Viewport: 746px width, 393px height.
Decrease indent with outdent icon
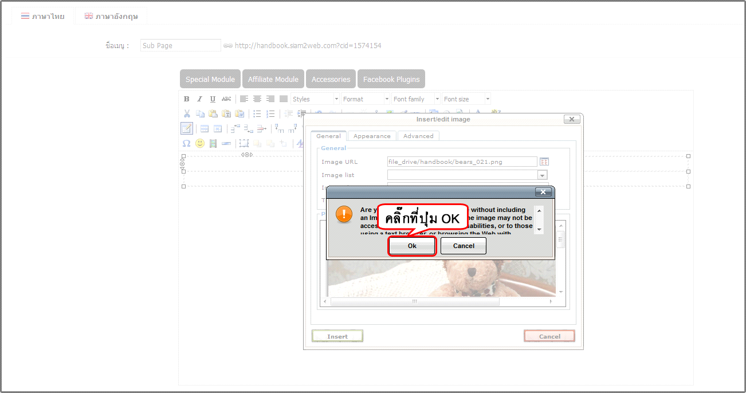click(x=288, y=114)
